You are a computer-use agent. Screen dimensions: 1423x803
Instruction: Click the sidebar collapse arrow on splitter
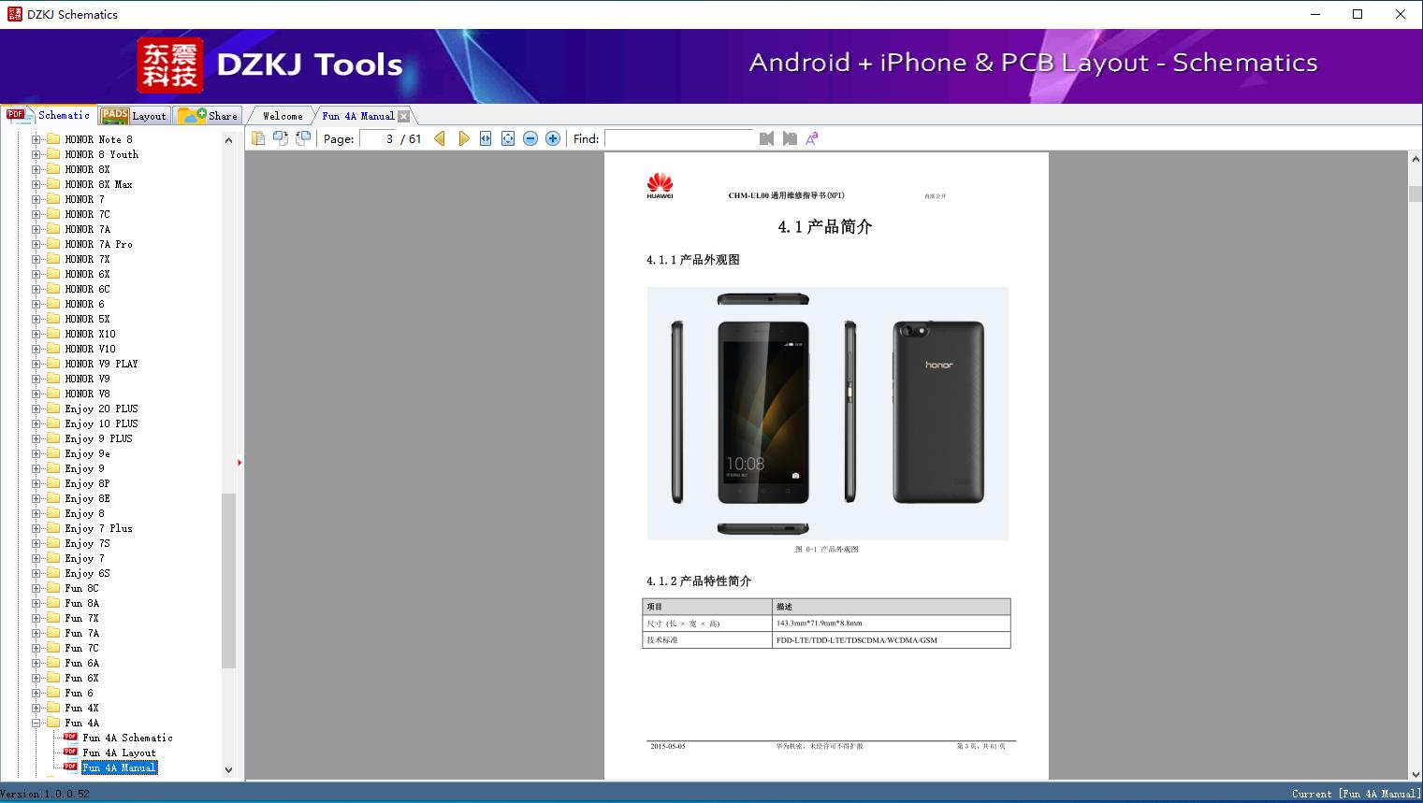pos(240,463)
